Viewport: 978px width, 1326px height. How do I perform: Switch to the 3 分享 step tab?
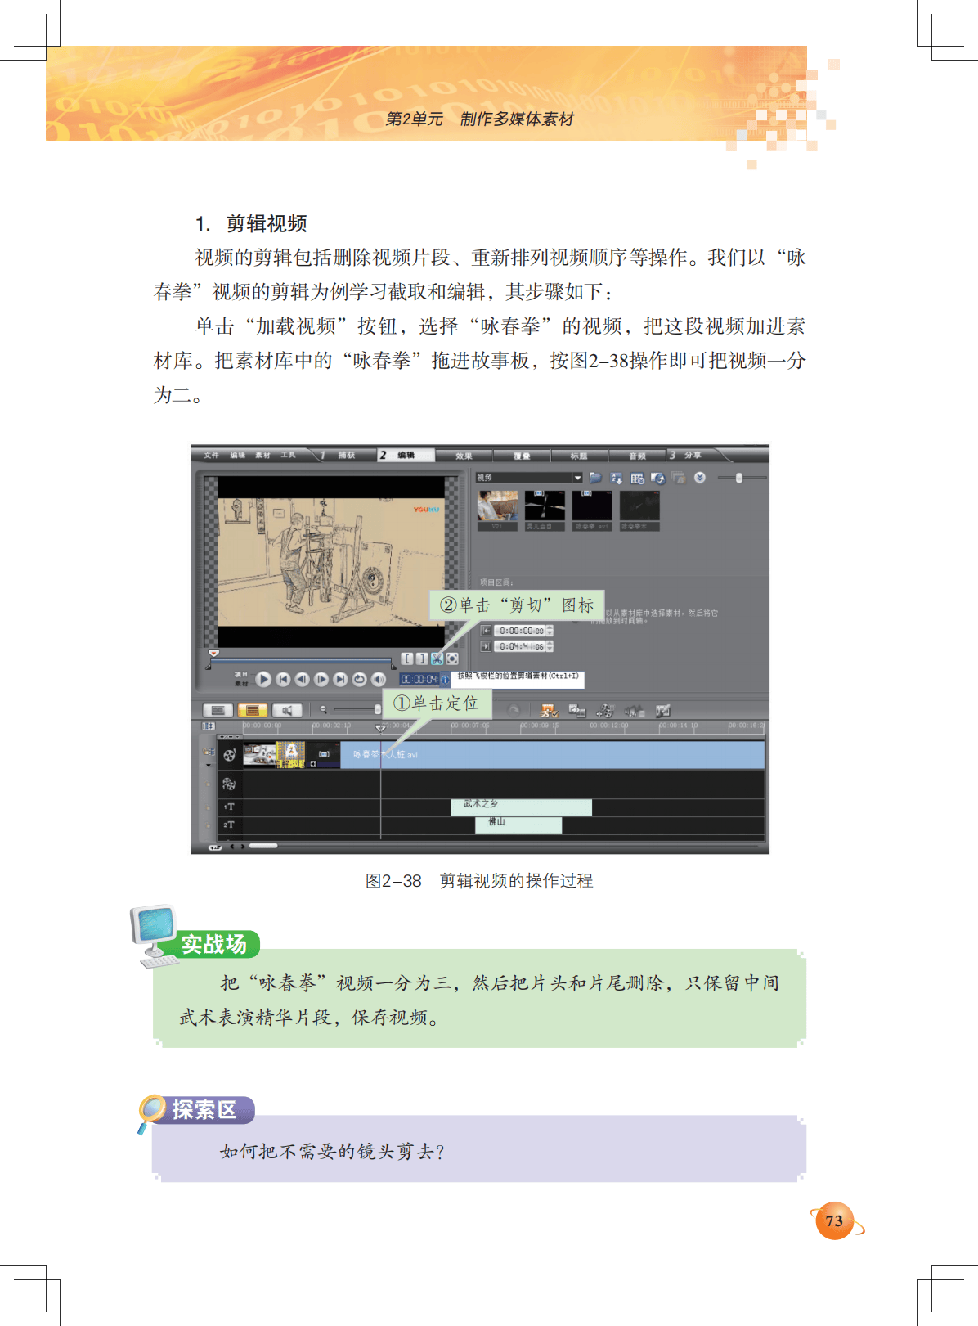pyautogui.click(x=691, y=455)
